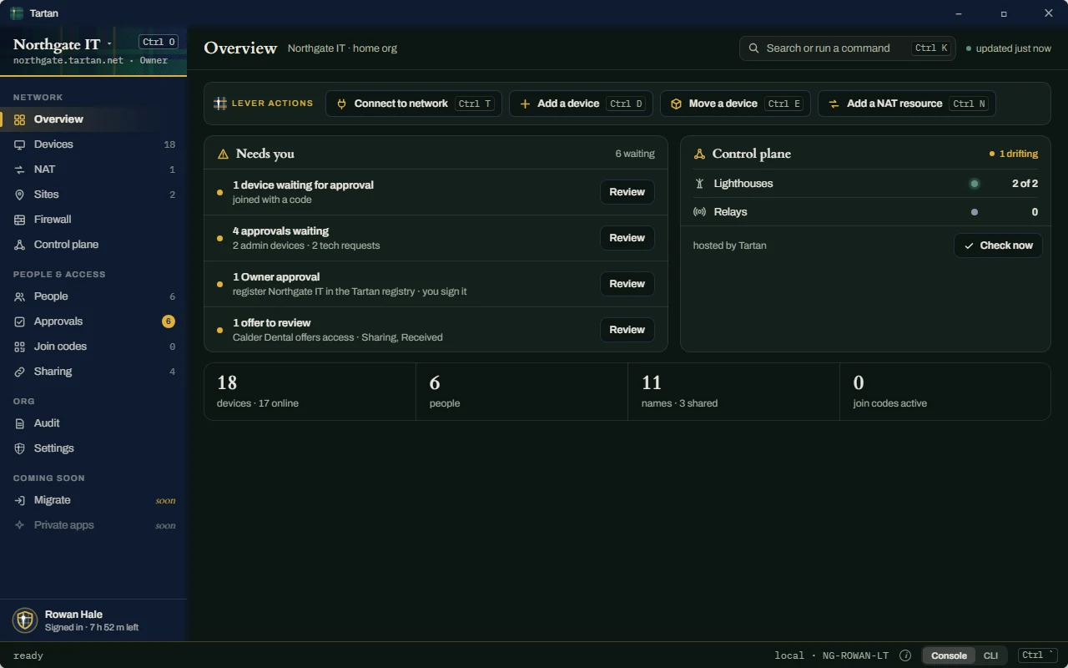Open the Devices section

click(93, 144)
